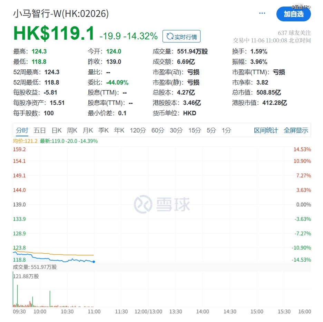323x322 pixels.
Task: Click the refresh icon in 实时行情 button
Action: 170,37
